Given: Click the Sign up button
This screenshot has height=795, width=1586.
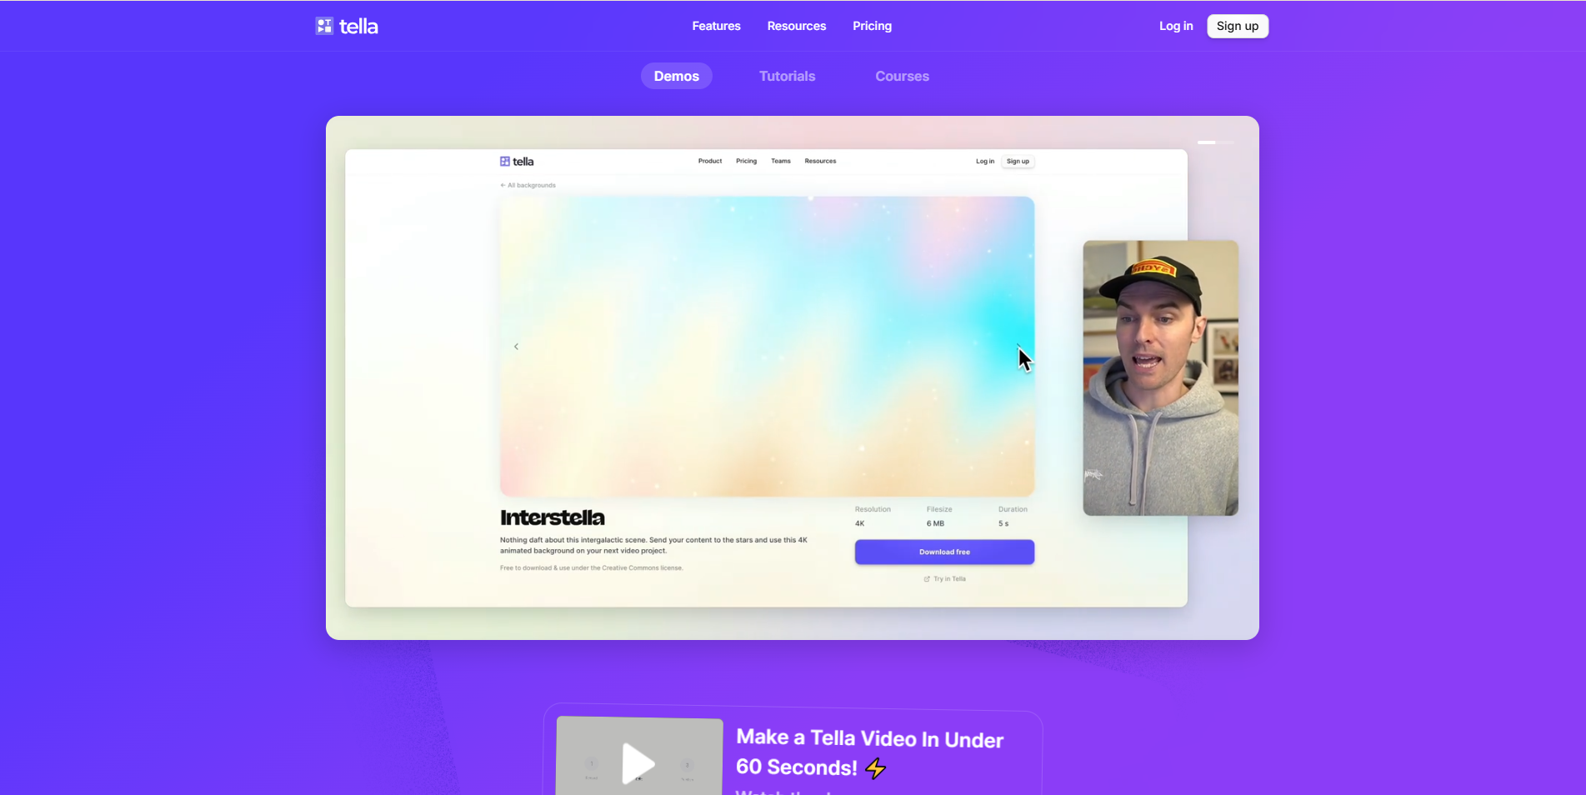Looking at the screenshot, I should [x=1237, y=26].
